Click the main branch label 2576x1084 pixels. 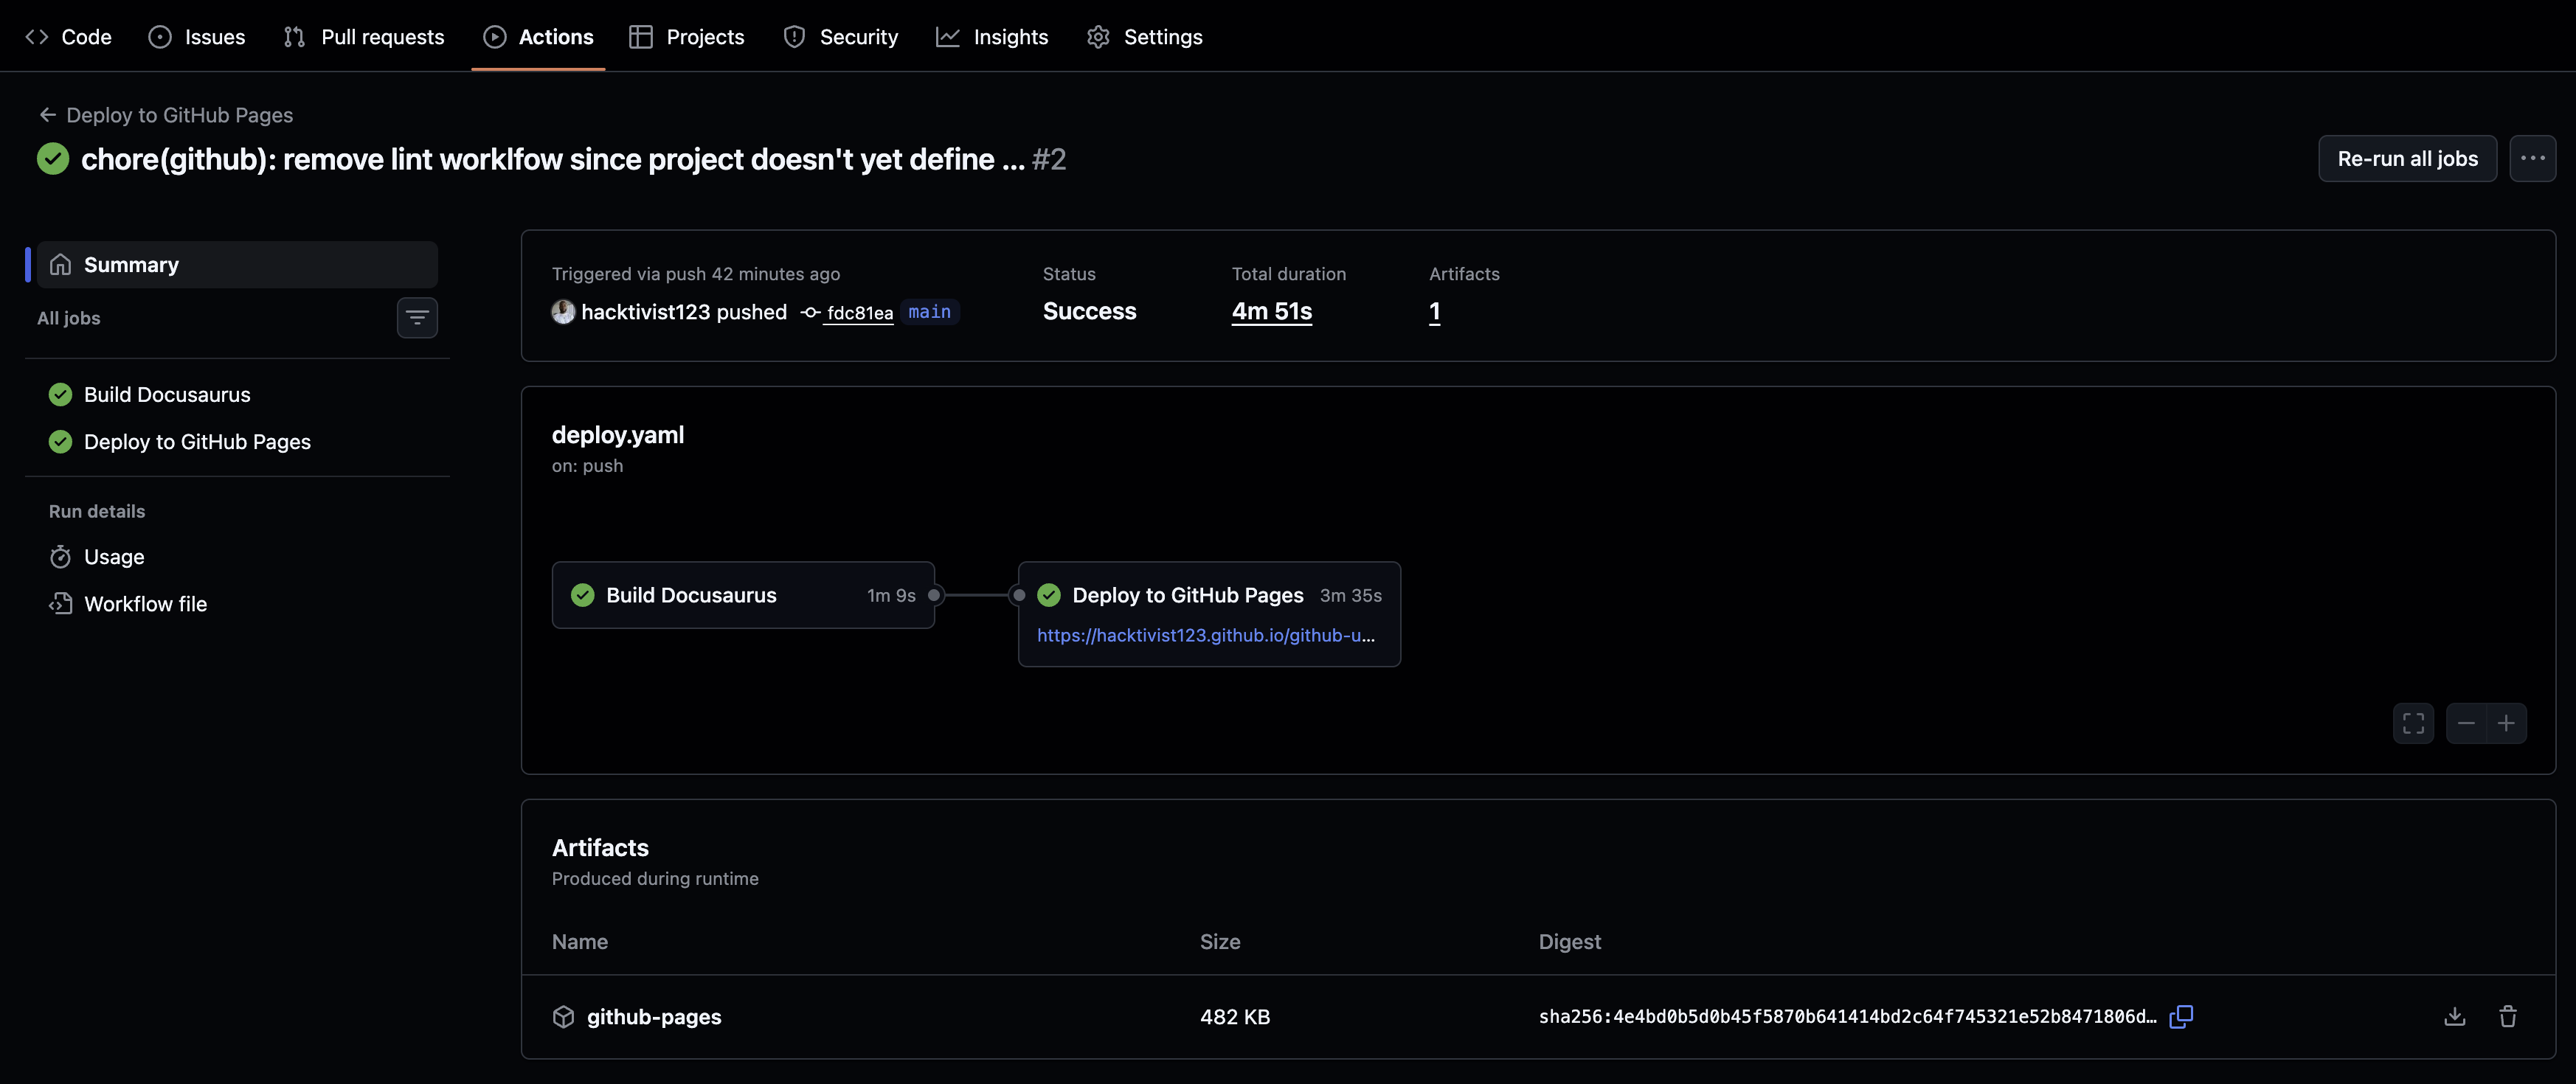(x=929, y=312)
